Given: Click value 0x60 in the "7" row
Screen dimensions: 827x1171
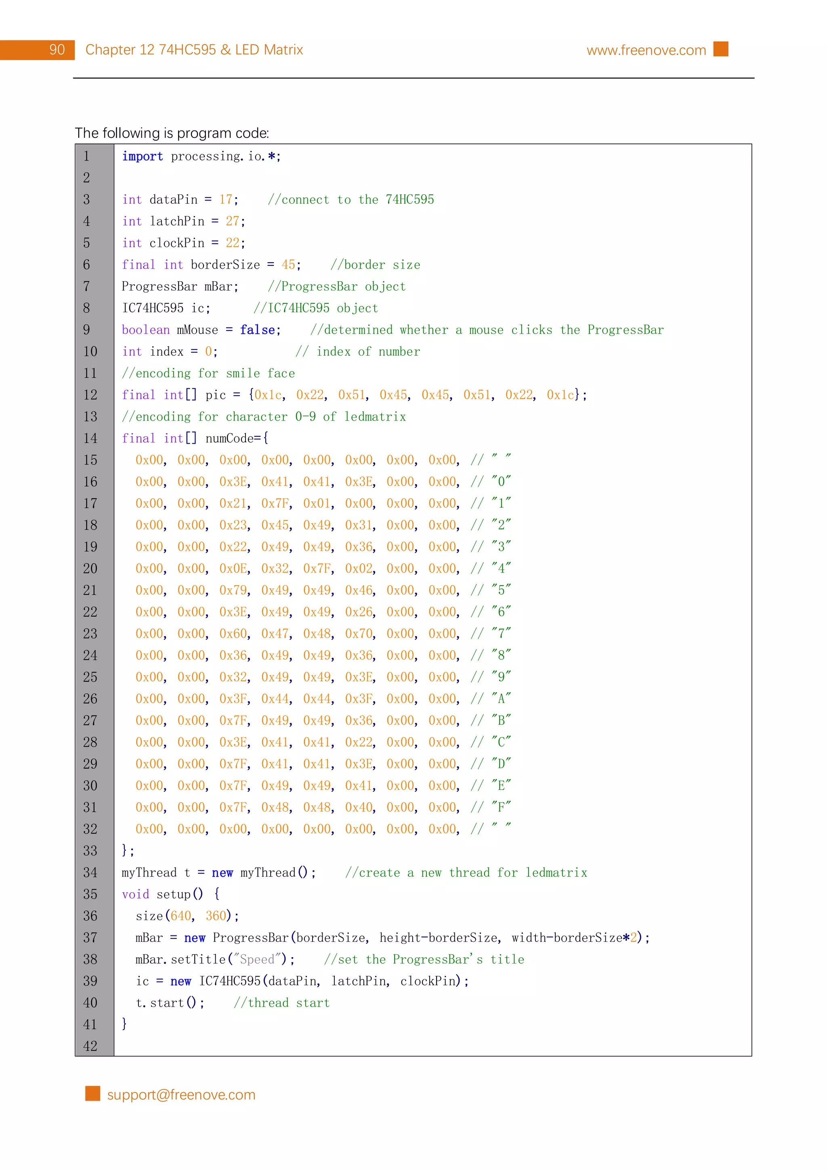Looking at the screenshot, I should (x=234, y=634).
